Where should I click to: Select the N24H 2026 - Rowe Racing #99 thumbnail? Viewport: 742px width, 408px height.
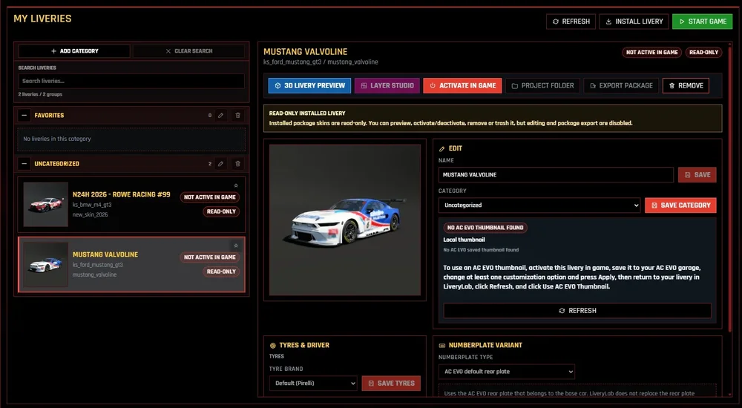click(x=45, y=204)
